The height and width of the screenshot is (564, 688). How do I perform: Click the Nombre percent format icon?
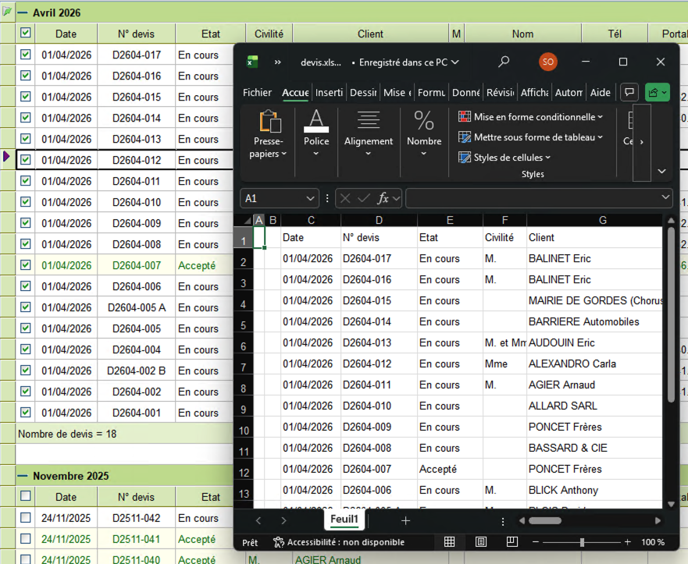pos(424,121)
